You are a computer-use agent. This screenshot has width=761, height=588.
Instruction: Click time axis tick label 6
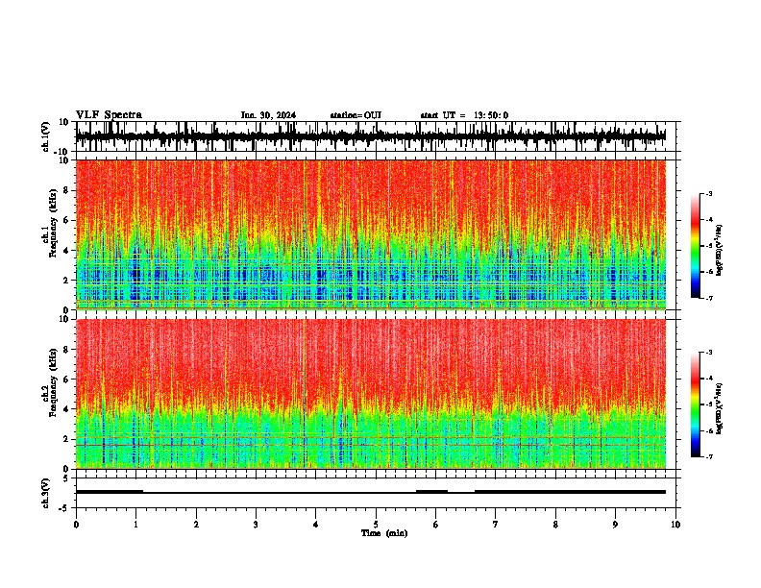(x=436, y=525)
